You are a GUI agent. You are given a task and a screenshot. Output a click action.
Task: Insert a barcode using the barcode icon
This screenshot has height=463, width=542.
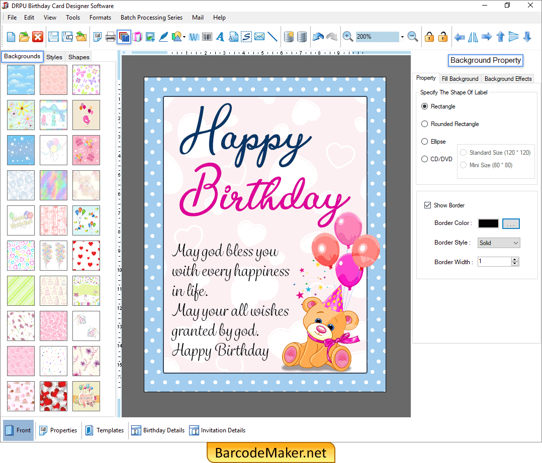click(x=207, y=37)
